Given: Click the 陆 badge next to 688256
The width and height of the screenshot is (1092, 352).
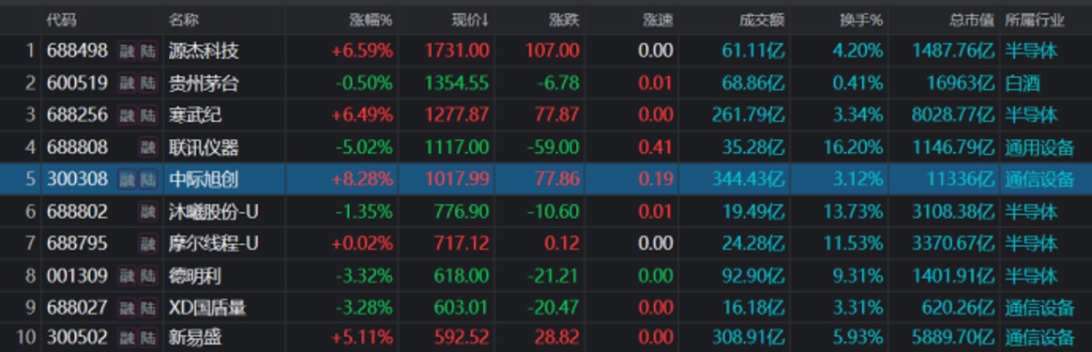Looking at the screenshot, I should pos(148,115).
